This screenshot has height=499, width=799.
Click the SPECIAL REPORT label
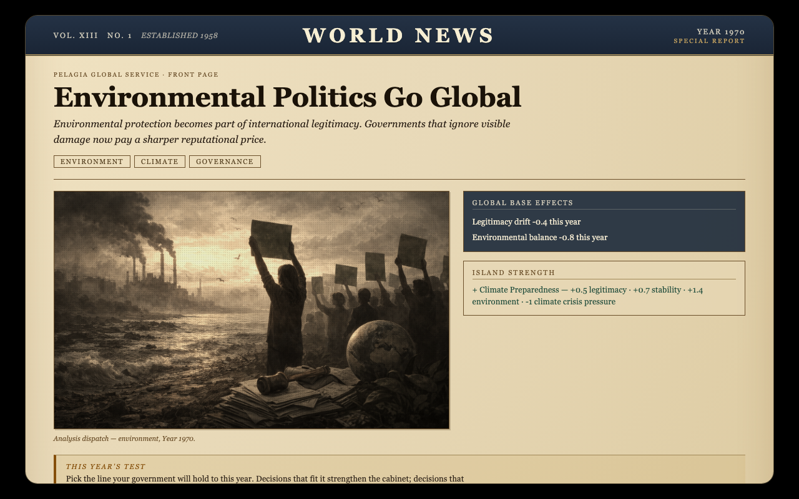pos(709,41)
